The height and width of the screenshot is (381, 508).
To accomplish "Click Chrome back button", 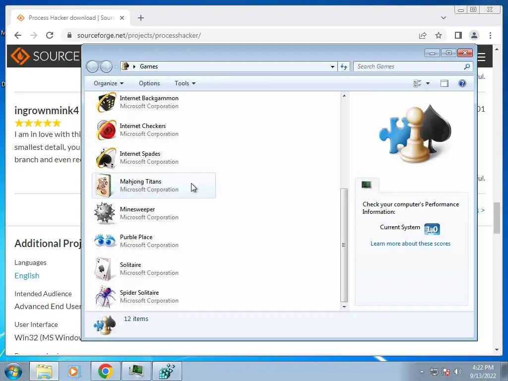I will [18, 35].
